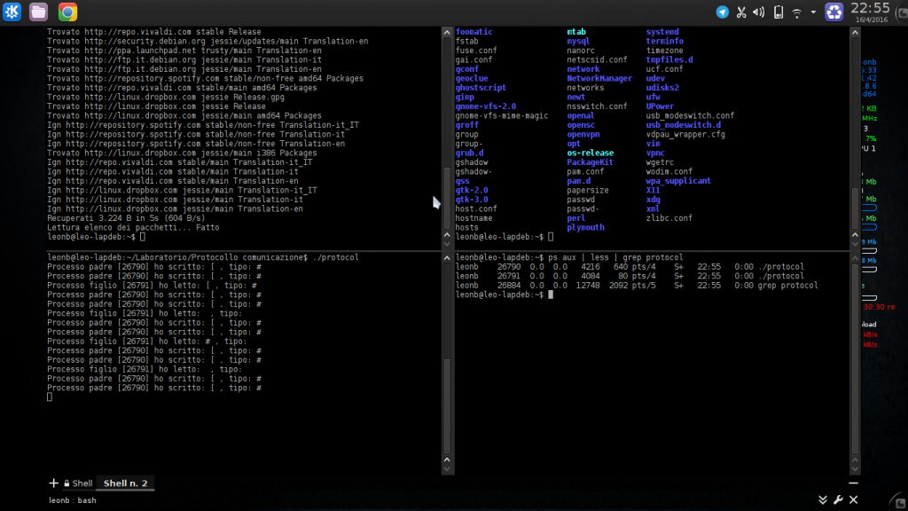Viewport: 908px width, 511px height.
Task: Open the Wi-Fi network tray icon
Action: click(796, 12)
